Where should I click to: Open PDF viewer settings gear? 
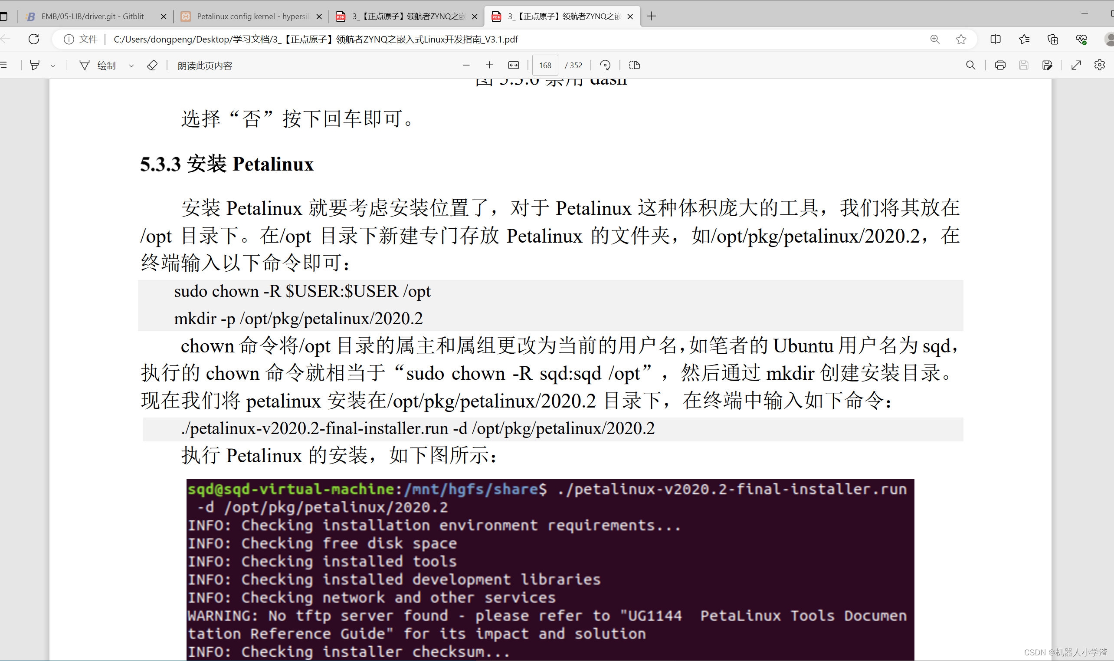1099,66
